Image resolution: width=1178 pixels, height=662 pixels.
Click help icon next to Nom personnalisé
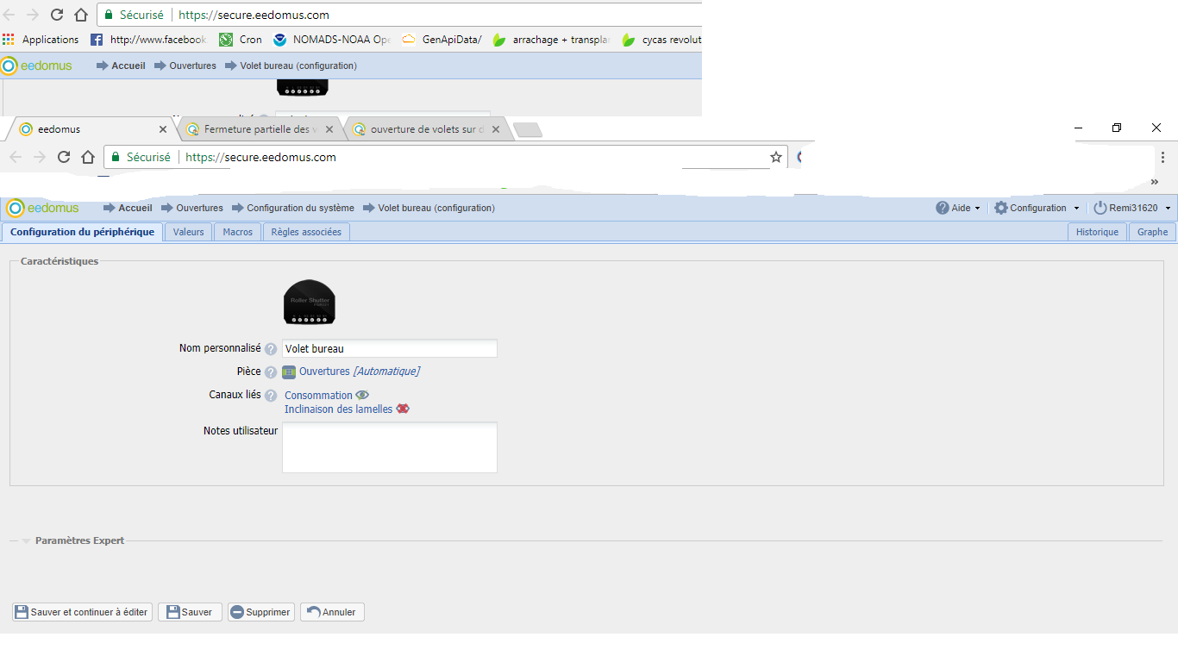[x=271, y=349]
